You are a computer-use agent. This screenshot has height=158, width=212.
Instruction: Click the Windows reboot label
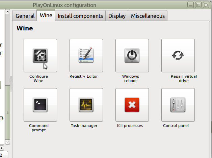click(130, 79)
